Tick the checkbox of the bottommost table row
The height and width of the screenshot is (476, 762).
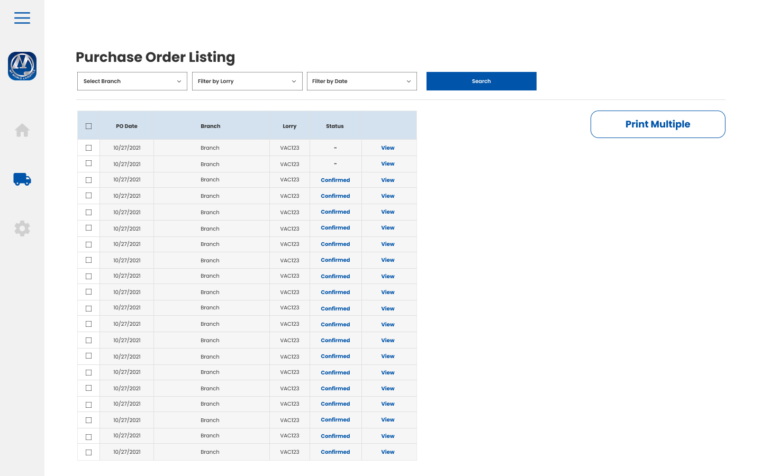(88, 452)
